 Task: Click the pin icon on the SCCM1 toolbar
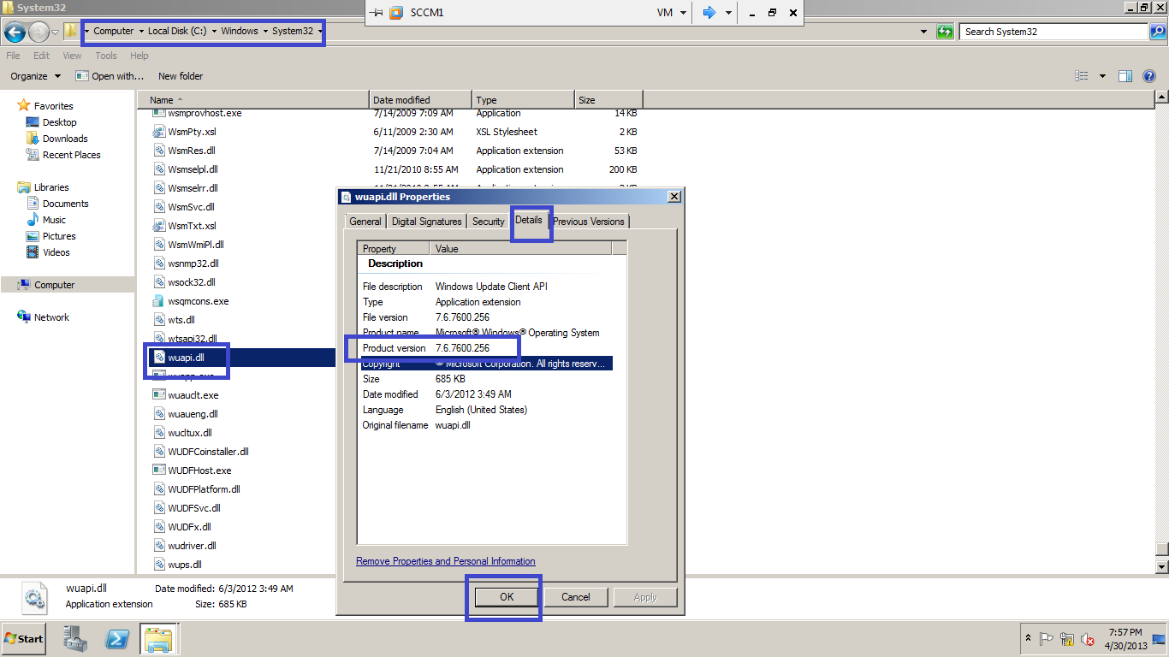point(376,13)
